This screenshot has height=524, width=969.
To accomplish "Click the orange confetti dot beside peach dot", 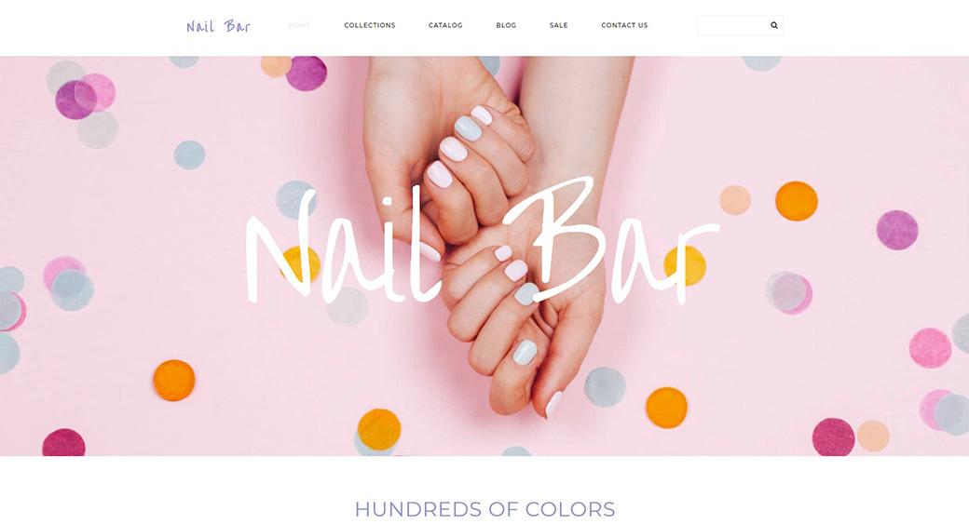I will click(797, 201).
